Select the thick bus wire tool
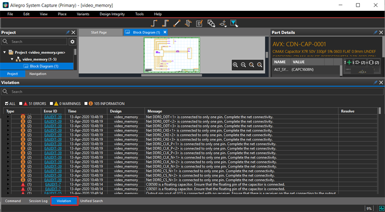Viewport: 385px width, 212px height. (x=165, y=23)
